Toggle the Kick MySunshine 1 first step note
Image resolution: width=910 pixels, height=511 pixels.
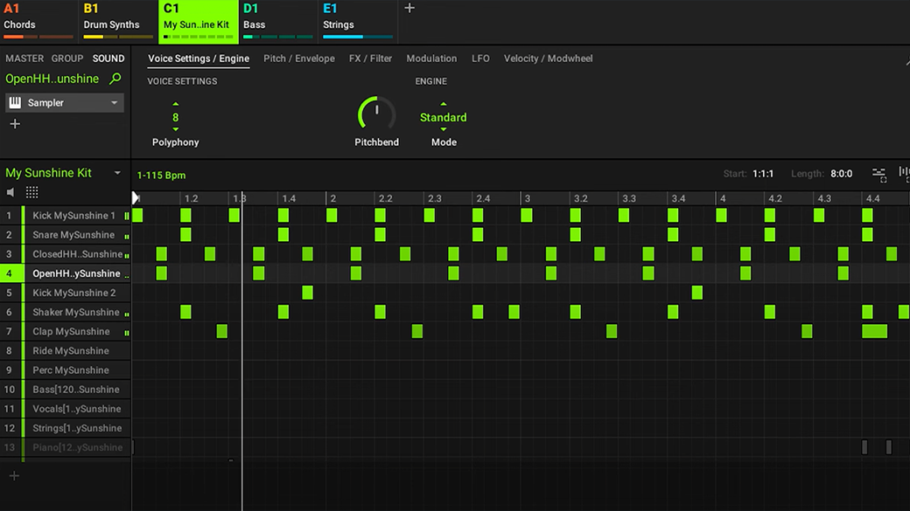[x=137, y=216]
